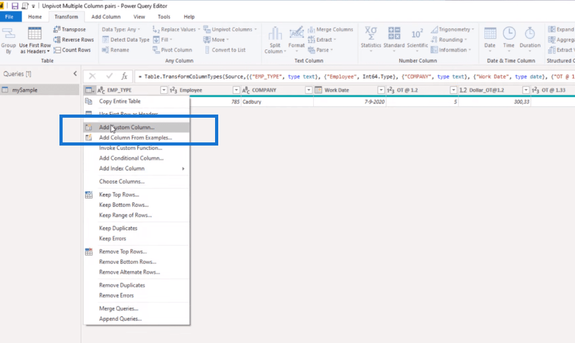Open Employee column filter dropdown
Screen dimensions: 575x343
tap(236, 90)
